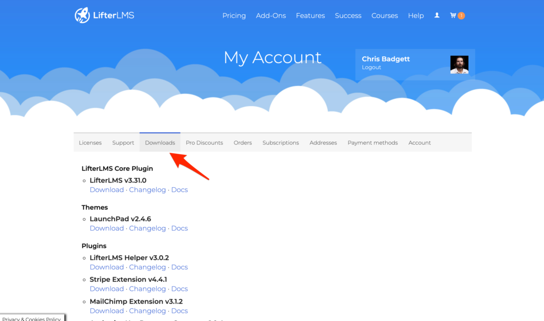Open the Account tab

point(420,143)
